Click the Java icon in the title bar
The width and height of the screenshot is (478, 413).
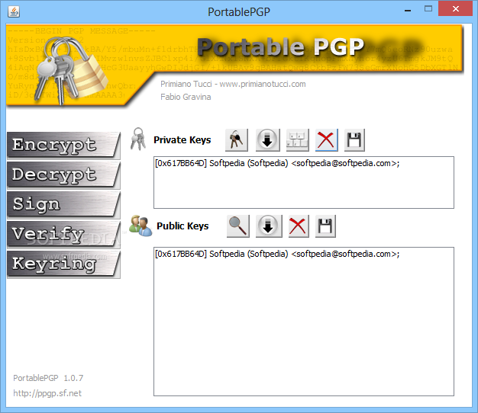14,11
